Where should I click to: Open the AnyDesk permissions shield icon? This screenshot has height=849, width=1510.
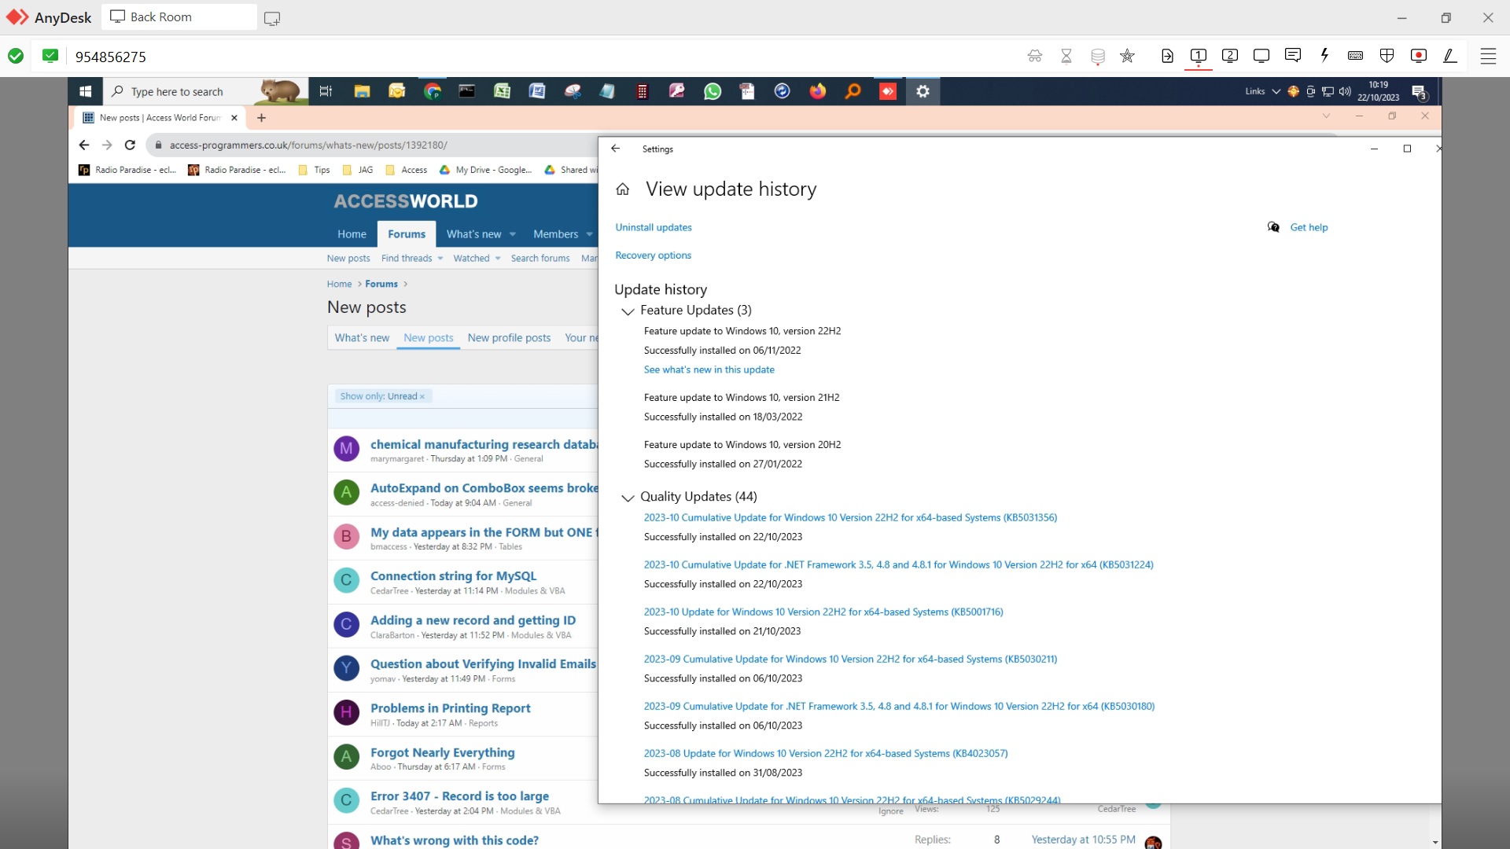1387,56
